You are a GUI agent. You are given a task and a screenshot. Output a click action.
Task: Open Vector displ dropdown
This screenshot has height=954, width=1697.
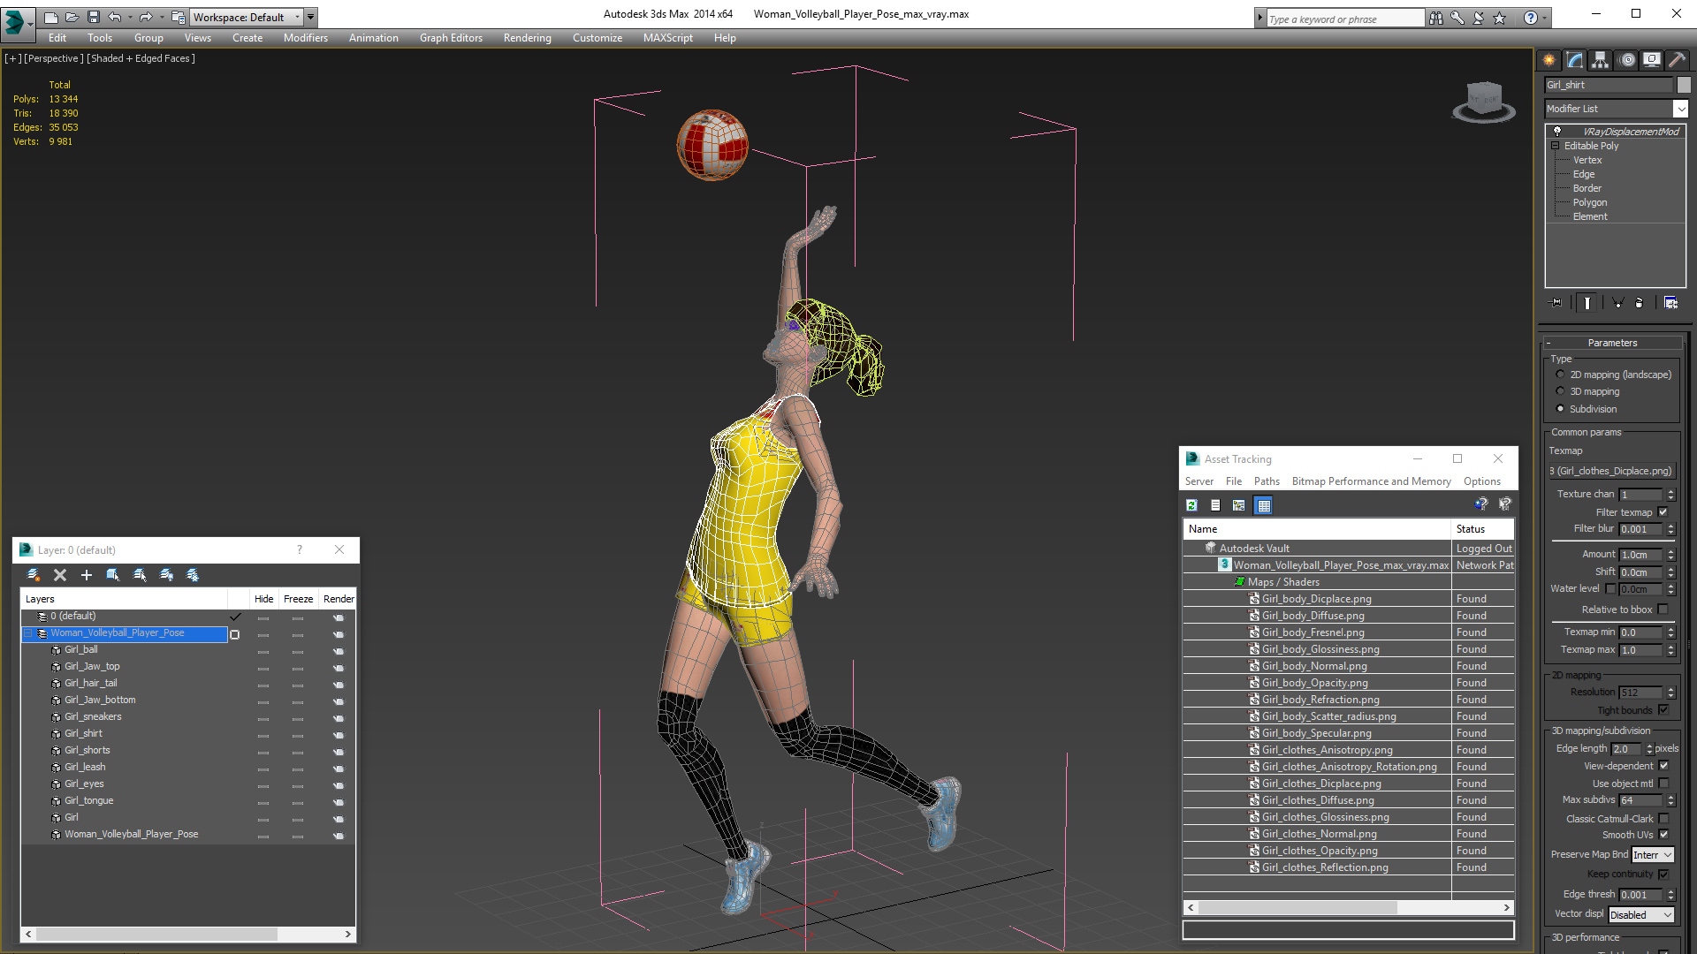click(x=1641, y=915)
